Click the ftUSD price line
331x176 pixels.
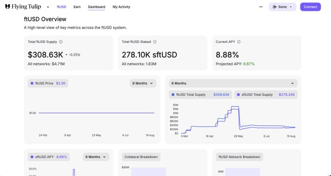tap(96, 113)
